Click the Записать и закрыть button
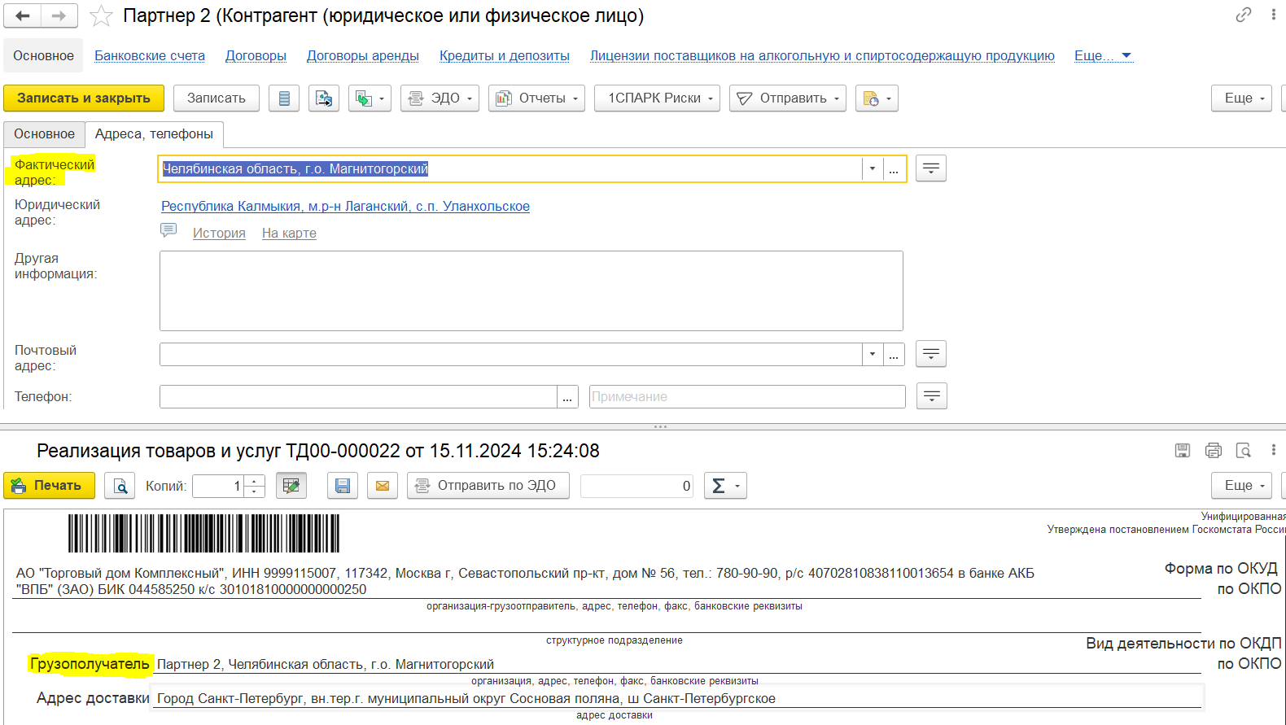The width and height of the screenshot is (1286, 725). 84,98
